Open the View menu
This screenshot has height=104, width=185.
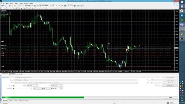click(x=7, y=3)
